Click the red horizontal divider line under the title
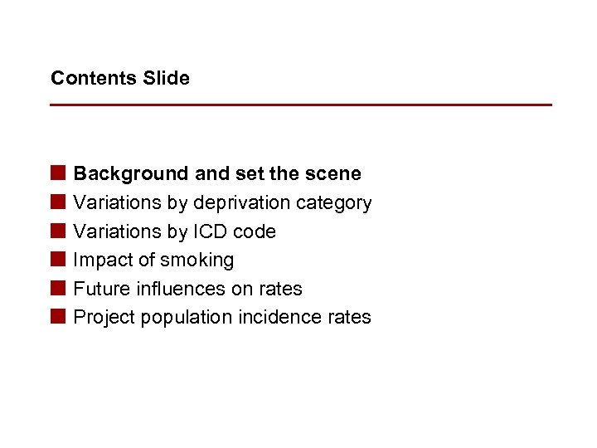 (x=300, y=105)
